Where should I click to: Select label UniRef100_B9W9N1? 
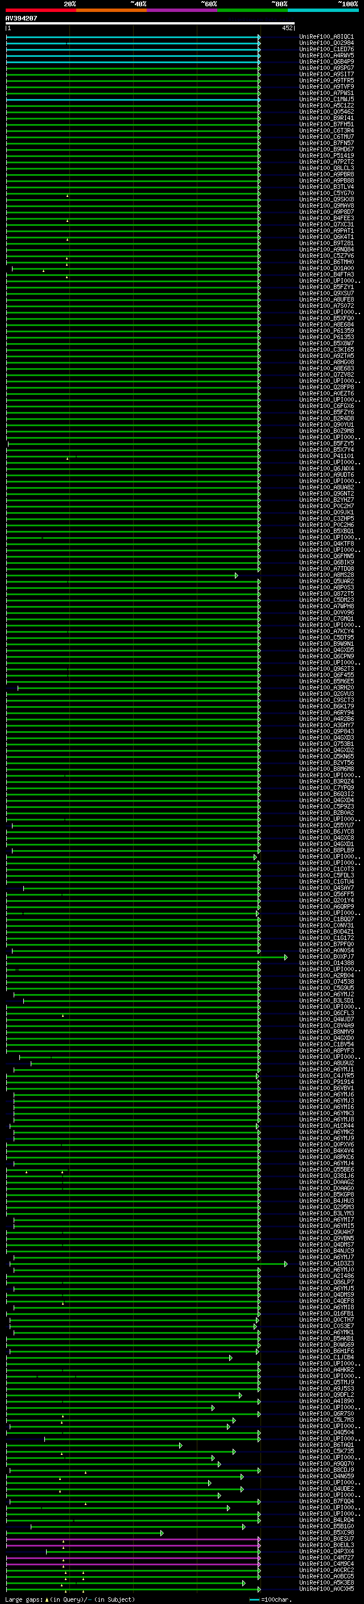(326, 644)
